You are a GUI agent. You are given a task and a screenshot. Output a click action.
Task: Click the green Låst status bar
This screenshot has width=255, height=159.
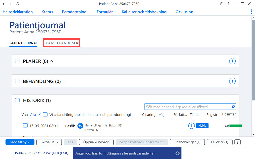tap(236, 126)
